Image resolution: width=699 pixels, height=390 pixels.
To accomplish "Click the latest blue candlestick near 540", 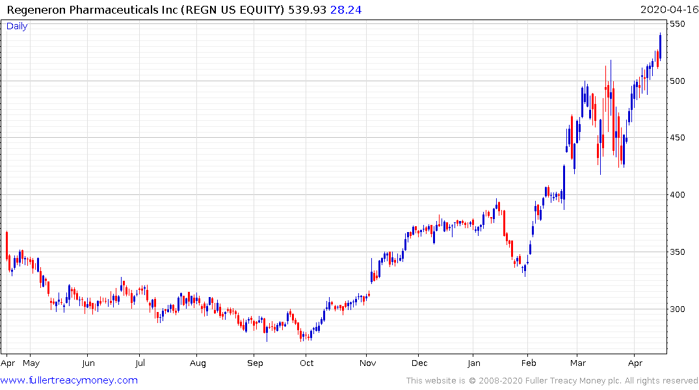I will pyautogui.click(x=660, y=46).
